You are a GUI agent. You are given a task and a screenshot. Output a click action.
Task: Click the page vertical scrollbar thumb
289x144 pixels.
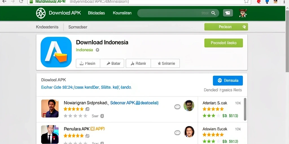[x=287, y=41]
